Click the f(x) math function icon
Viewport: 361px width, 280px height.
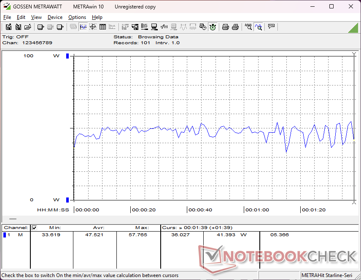164,27
